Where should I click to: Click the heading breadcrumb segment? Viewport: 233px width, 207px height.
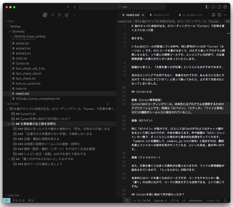tap(178, 22)
